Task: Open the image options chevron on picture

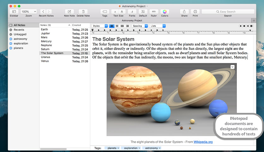Action: 232,67
